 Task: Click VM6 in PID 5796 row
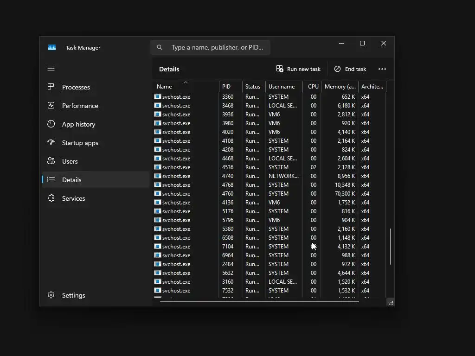coord(274,220)
